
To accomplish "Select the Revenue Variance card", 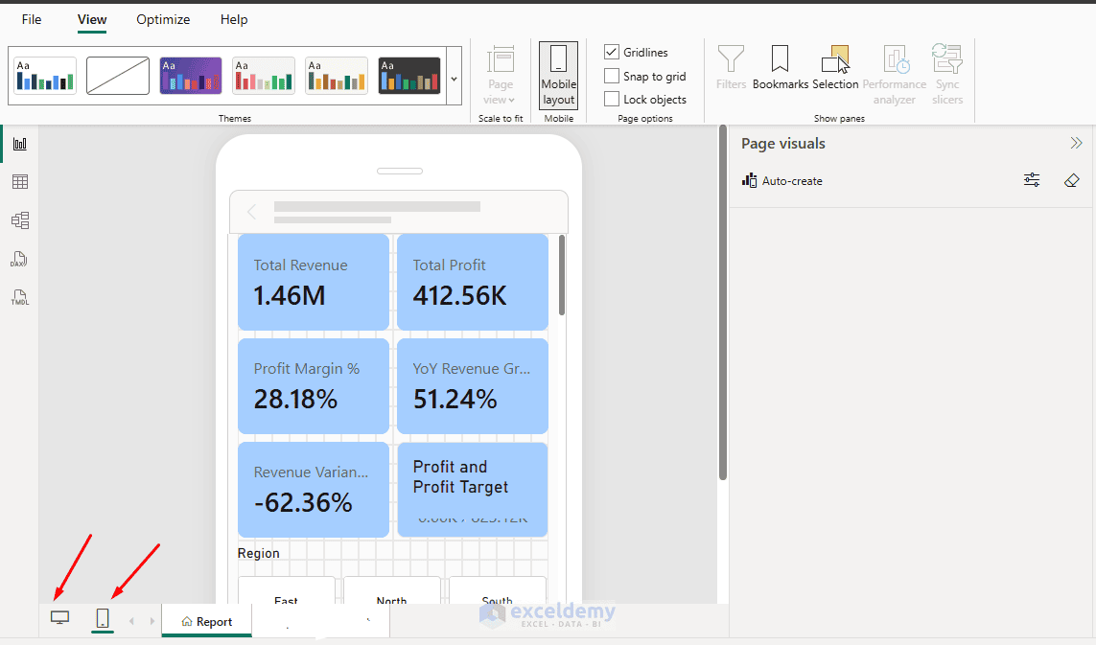I will click(314, 490).
